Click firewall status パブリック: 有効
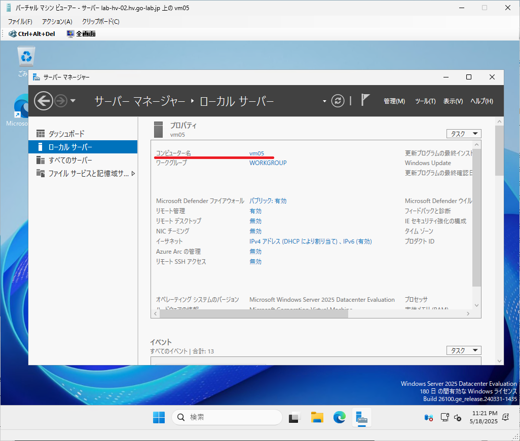The height and width of the screenshot is (441, 520). coord(268,201)
